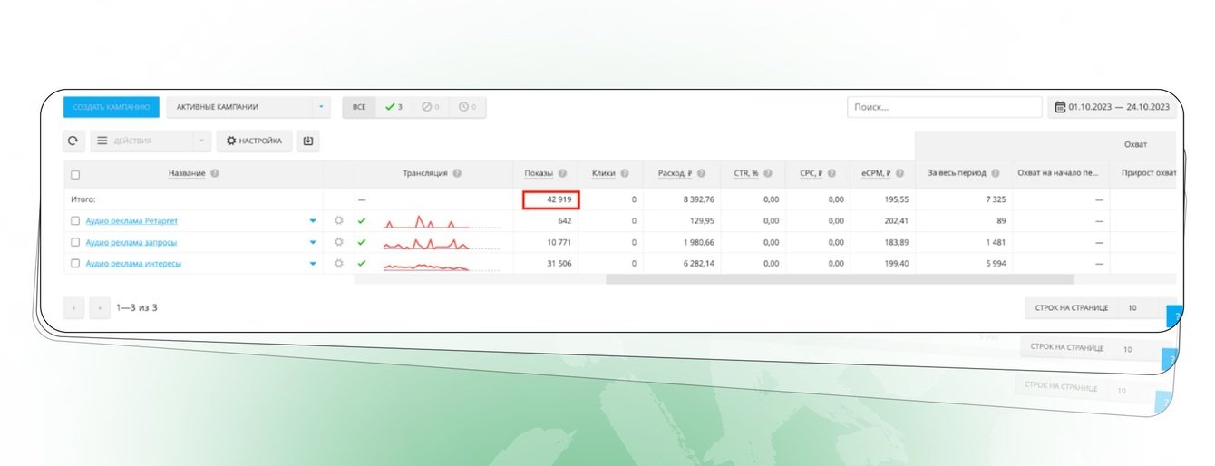Click green status check for Аудио реклама Ретаргет
Image resolution: width=1215 pixels, height=466 pixels.
pos(362,220)
